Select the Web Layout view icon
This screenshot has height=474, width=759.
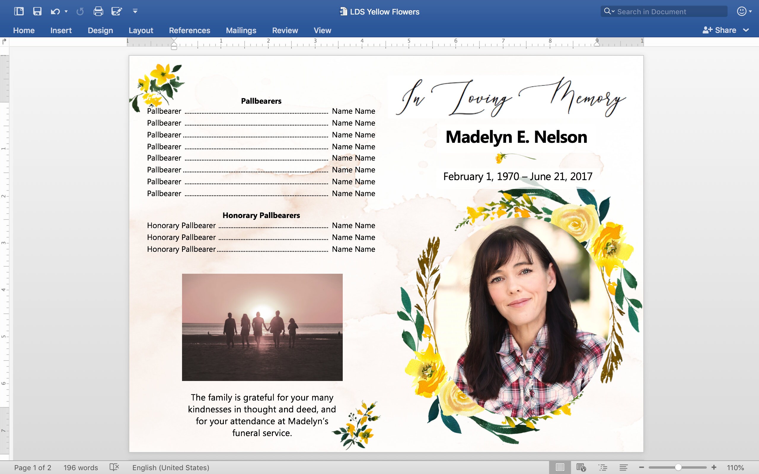tap(581, 467)
